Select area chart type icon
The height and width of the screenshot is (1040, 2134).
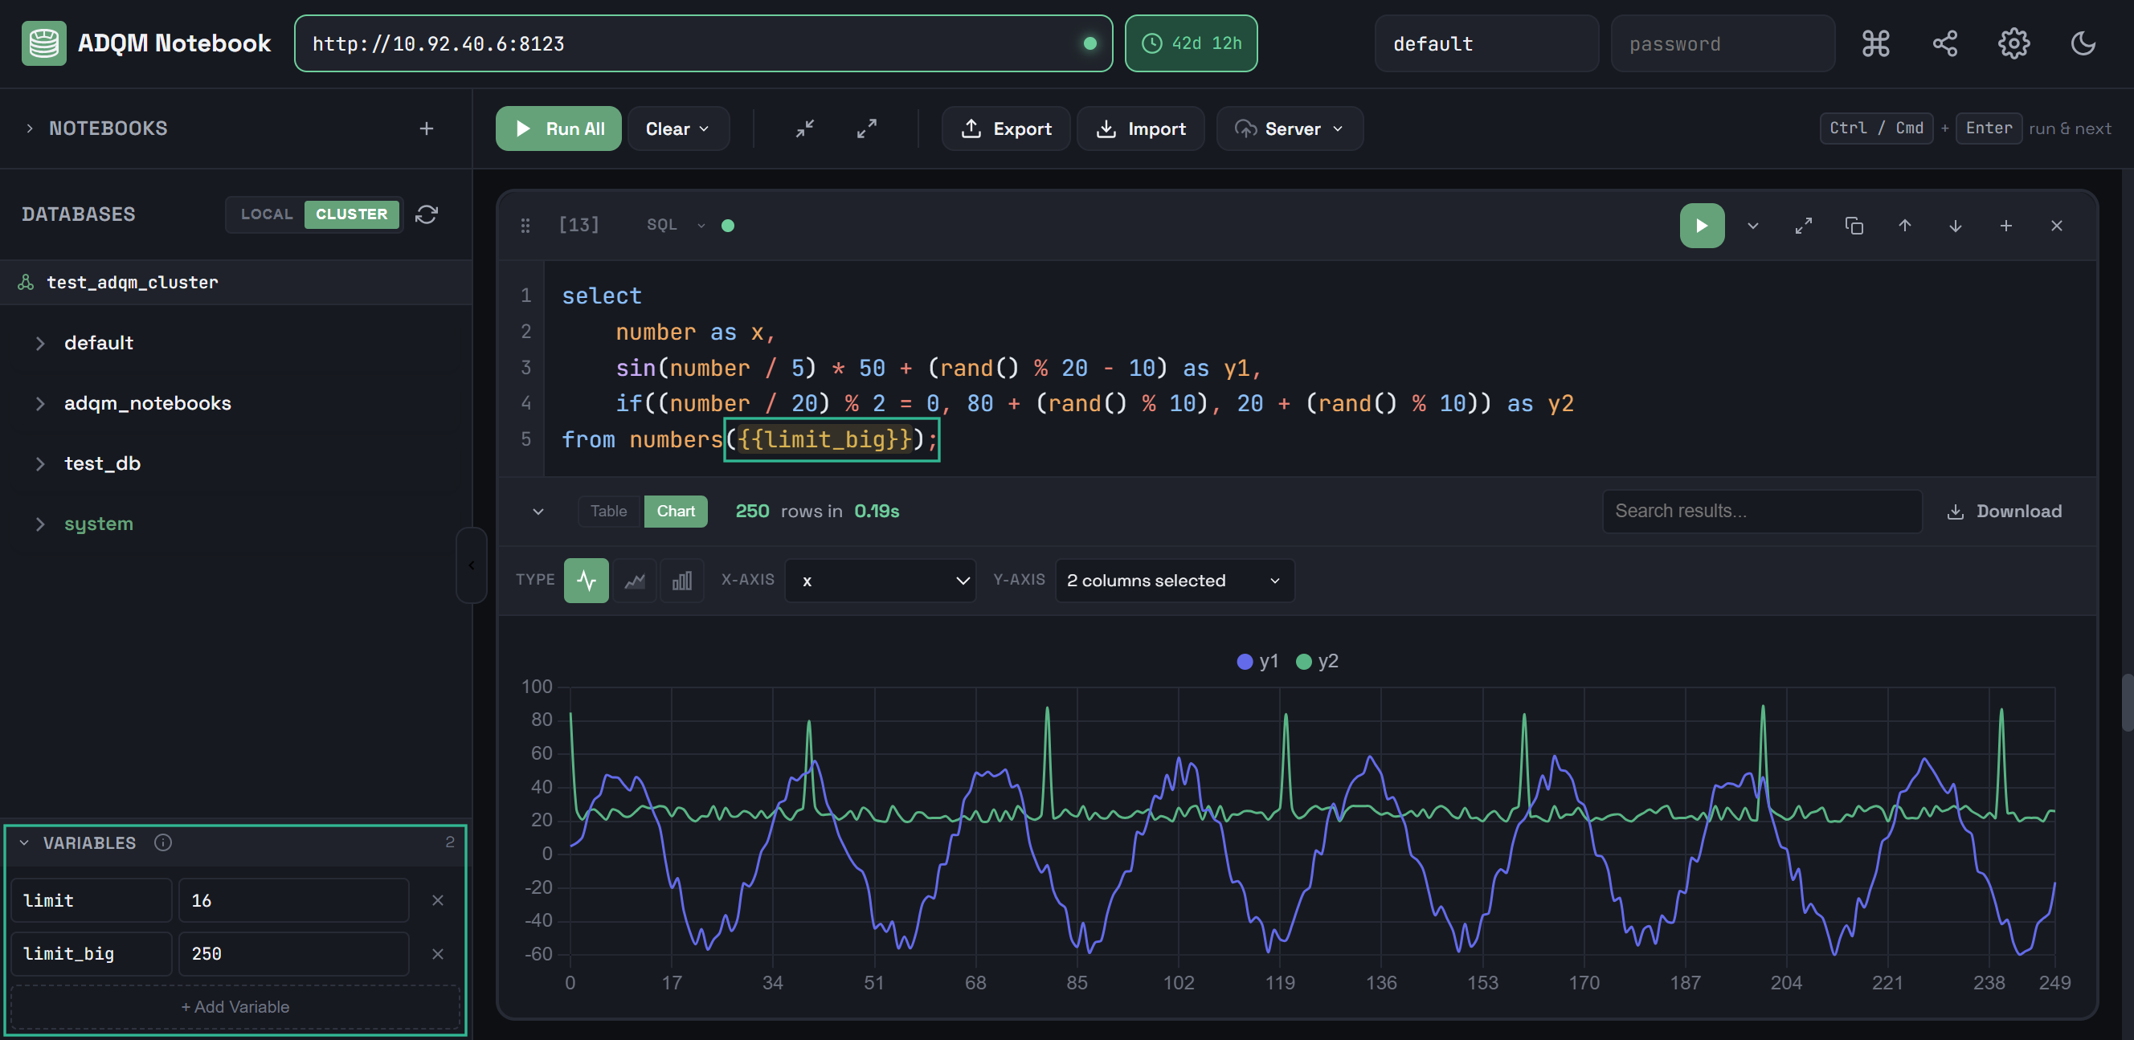point(635,581)
